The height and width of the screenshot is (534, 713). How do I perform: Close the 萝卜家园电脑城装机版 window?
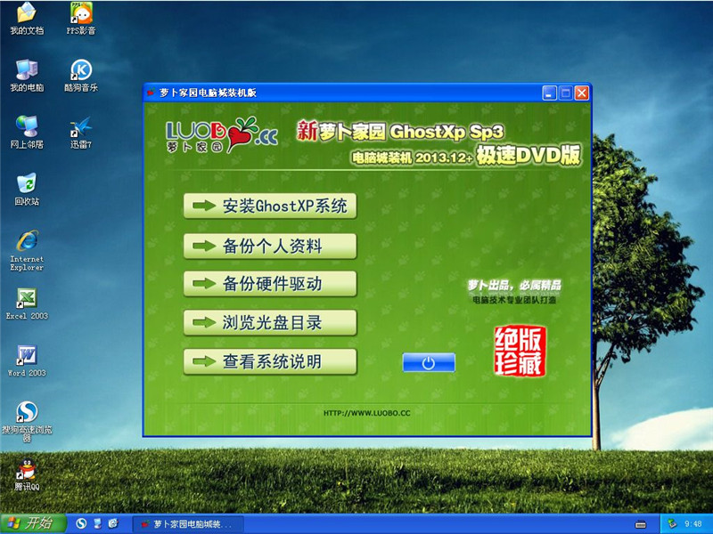582,93
